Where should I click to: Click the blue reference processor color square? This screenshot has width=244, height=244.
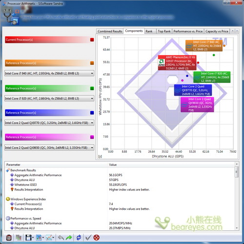[92, 113]
